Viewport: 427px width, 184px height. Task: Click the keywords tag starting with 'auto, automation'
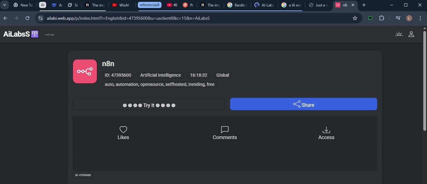[160, 84]
